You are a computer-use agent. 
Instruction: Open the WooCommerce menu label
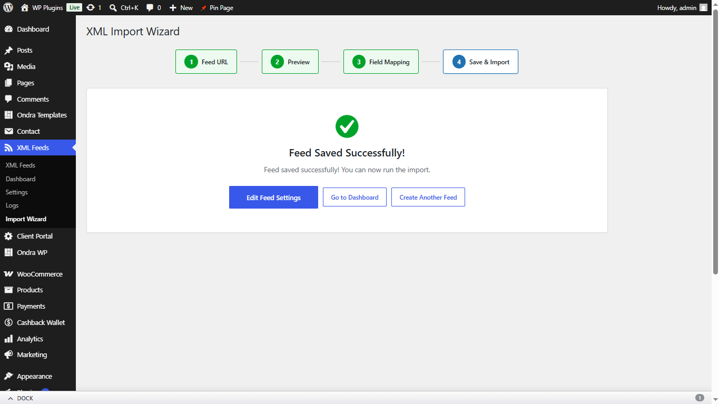pos(40,274)
